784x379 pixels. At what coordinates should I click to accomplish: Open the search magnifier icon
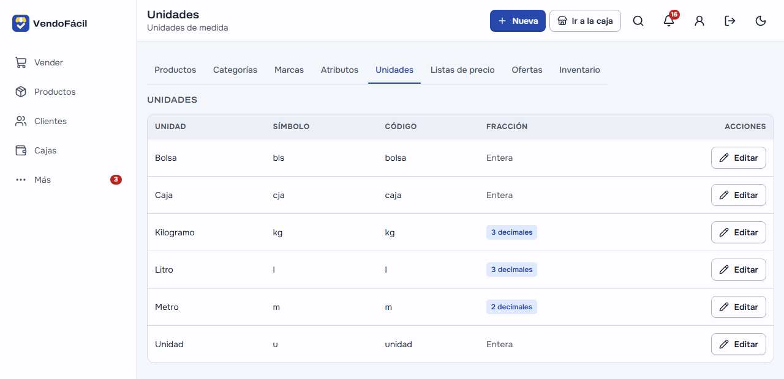638,21
